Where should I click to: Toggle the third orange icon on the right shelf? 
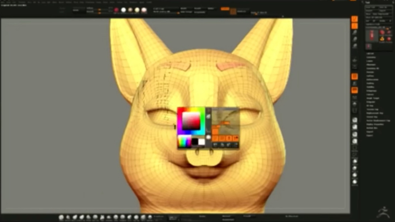click(354, 77)
